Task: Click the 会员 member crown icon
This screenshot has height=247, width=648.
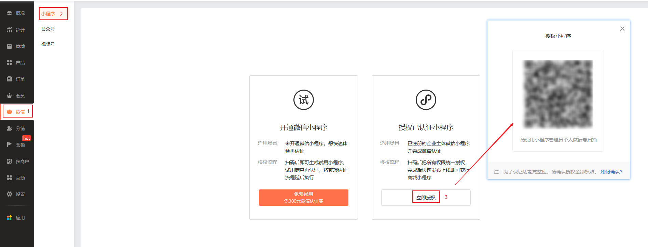Action: [x=9, y=96]
